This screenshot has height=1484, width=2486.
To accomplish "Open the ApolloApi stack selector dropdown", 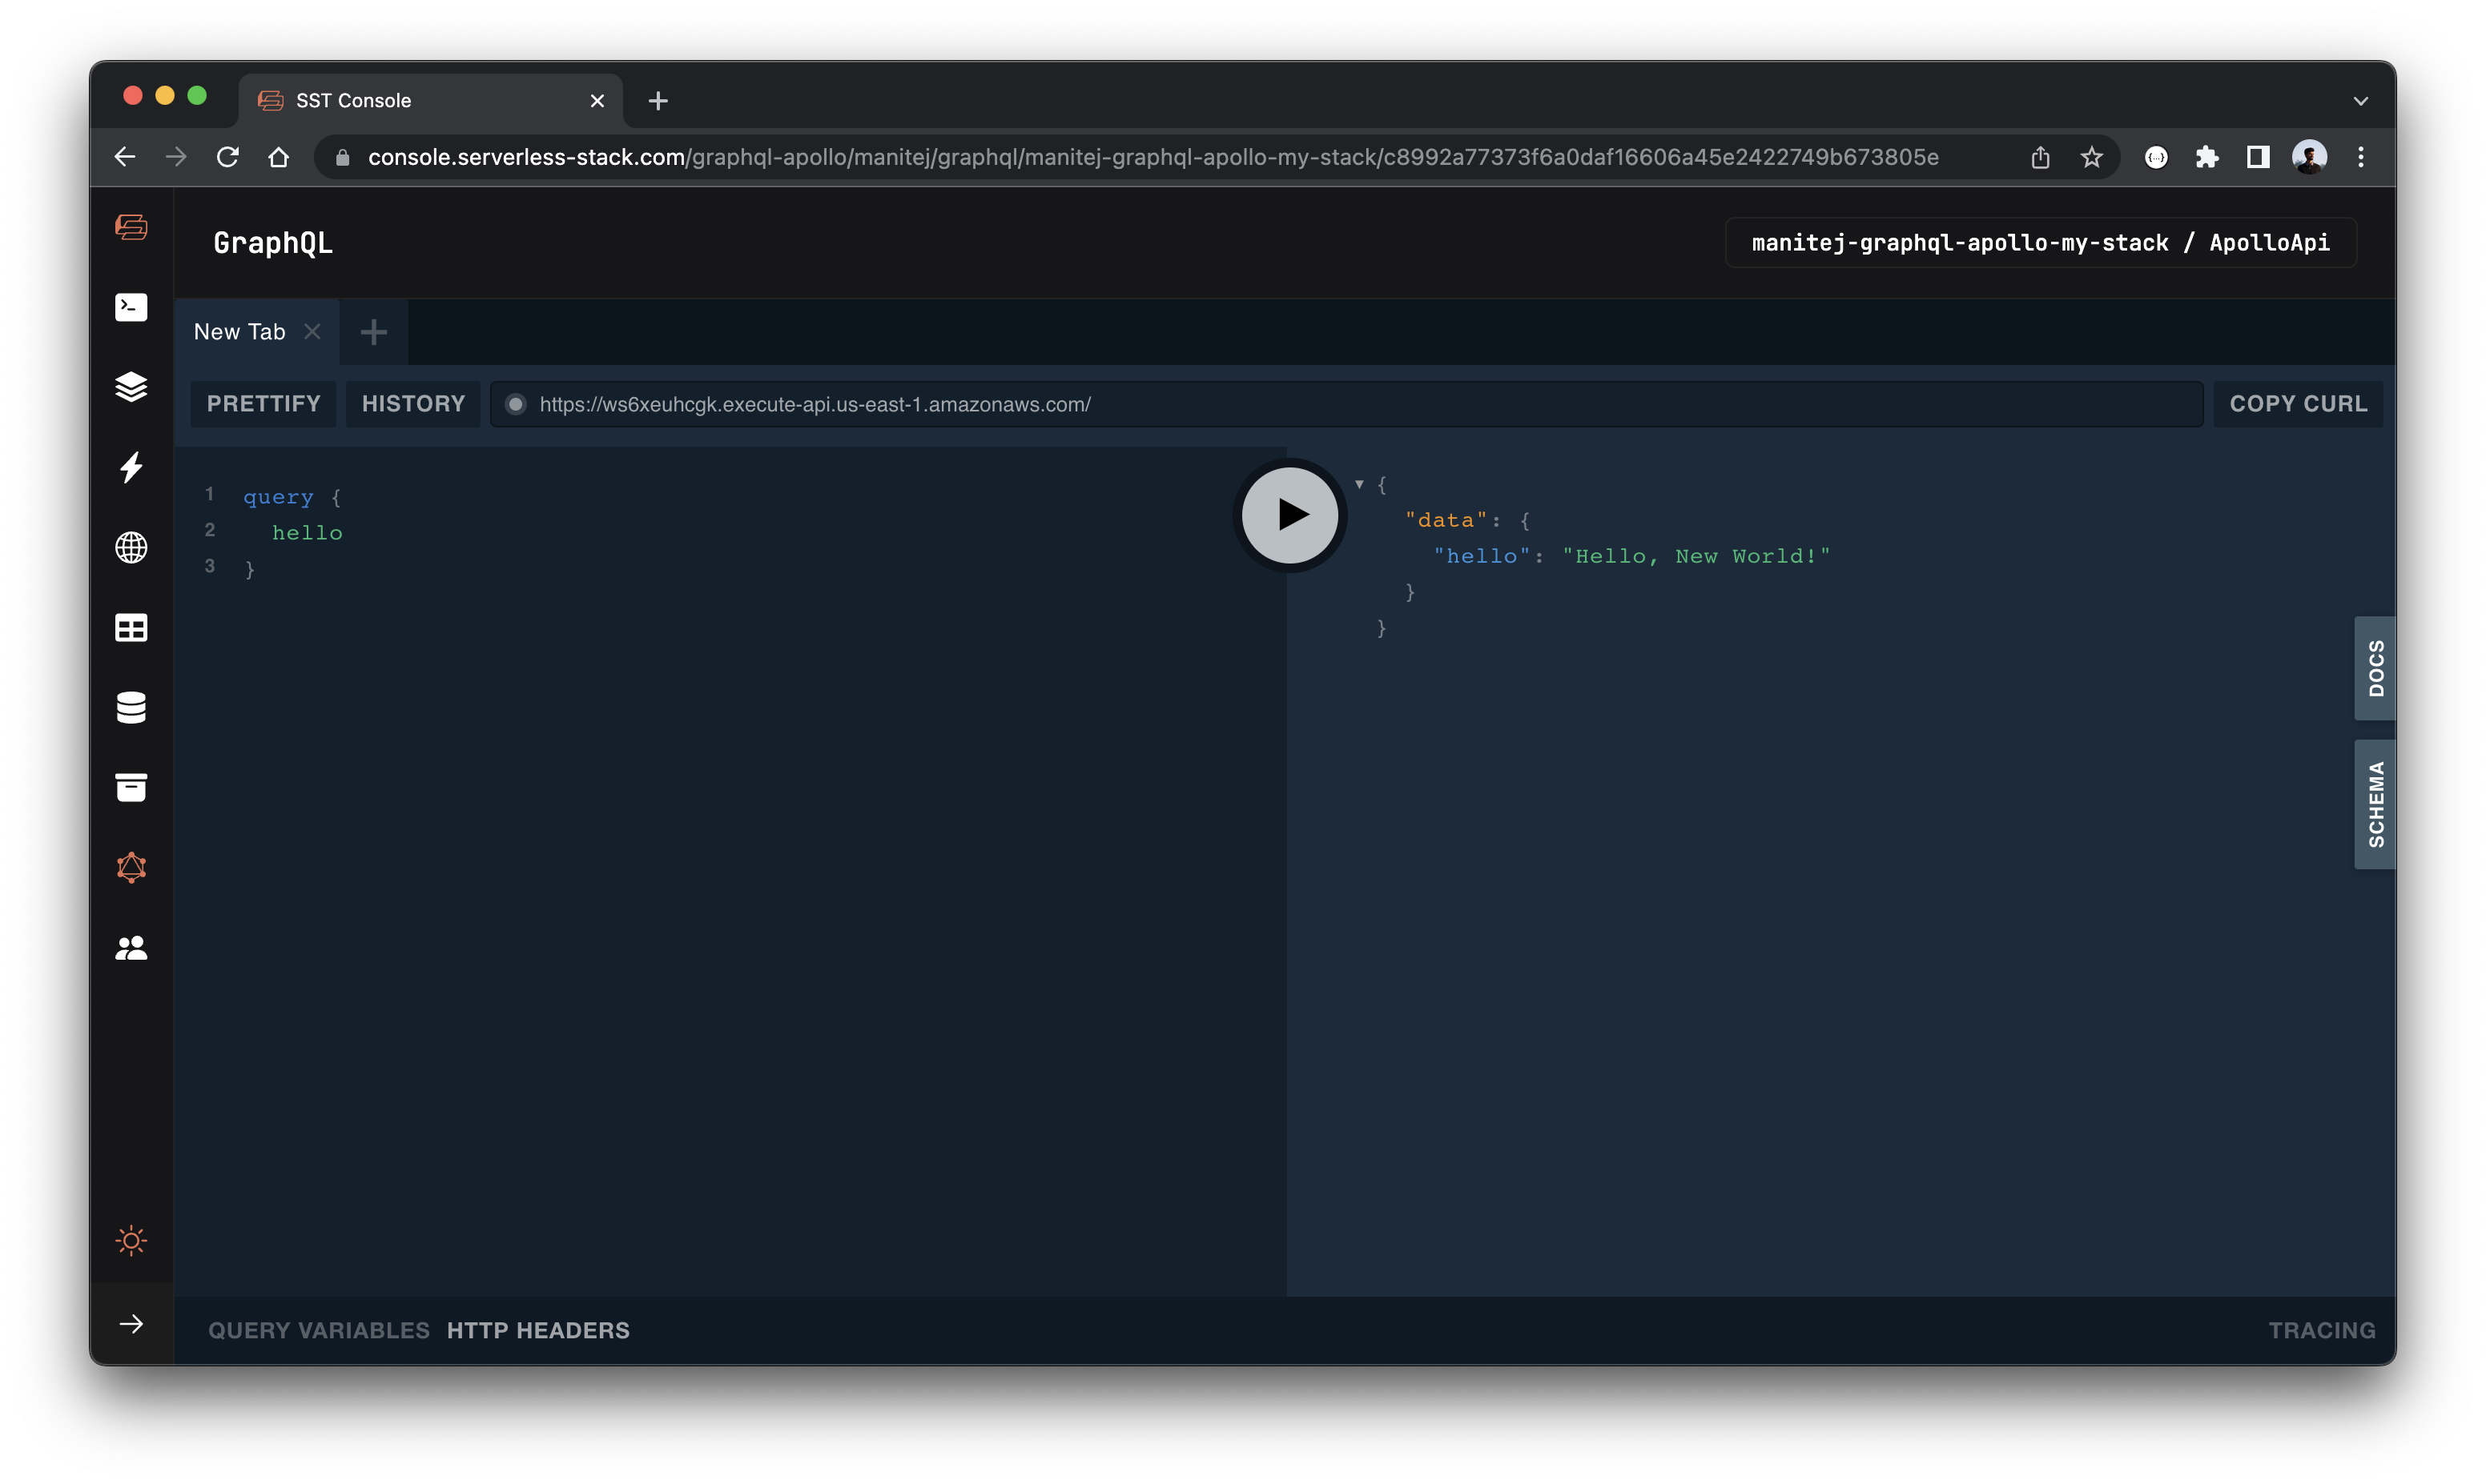I will 2039,242.
